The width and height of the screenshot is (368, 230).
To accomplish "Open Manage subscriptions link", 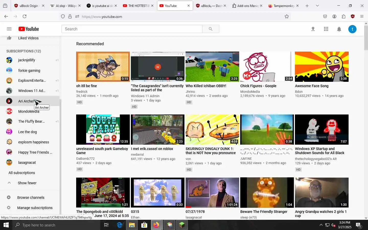I will 35,208.
